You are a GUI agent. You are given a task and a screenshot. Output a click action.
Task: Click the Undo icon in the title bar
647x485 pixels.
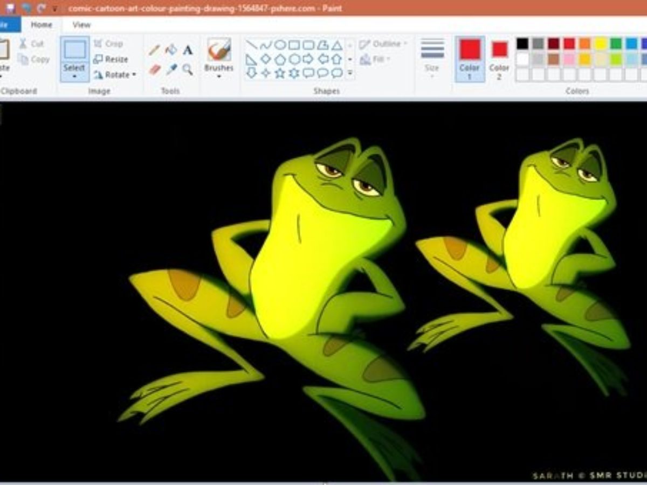tap(26, 9)
